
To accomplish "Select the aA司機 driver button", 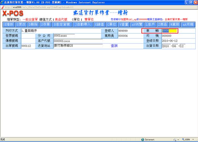I will [x=188, y=24].
